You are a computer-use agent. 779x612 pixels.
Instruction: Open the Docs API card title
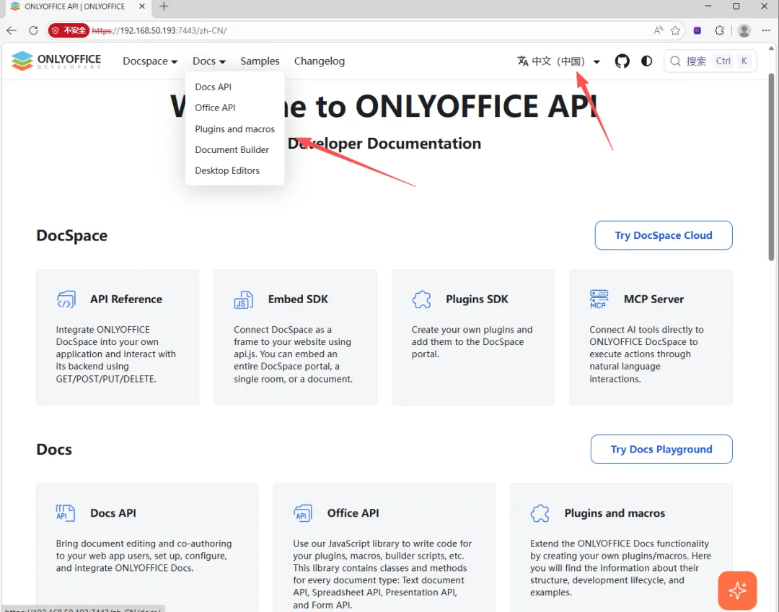113,513
